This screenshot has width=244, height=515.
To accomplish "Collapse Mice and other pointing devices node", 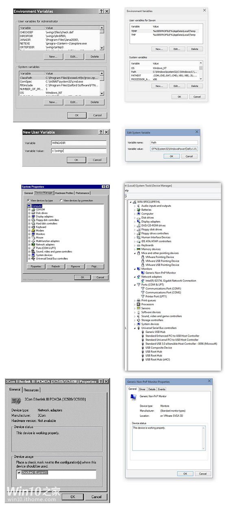I will 135,253.
